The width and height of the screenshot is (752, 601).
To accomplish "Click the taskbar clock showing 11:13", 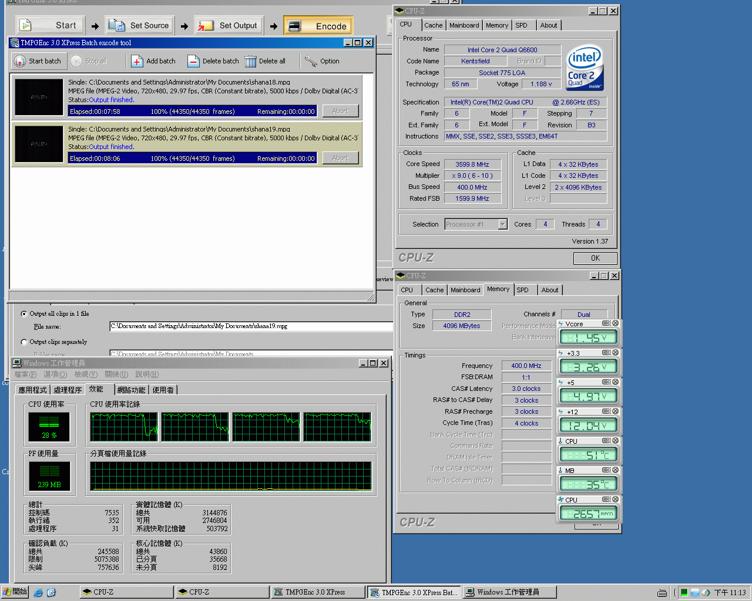I will (730, 593).
